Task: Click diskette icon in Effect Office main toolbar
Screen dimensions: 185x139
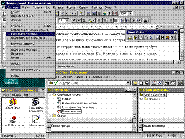Action: 147,83
